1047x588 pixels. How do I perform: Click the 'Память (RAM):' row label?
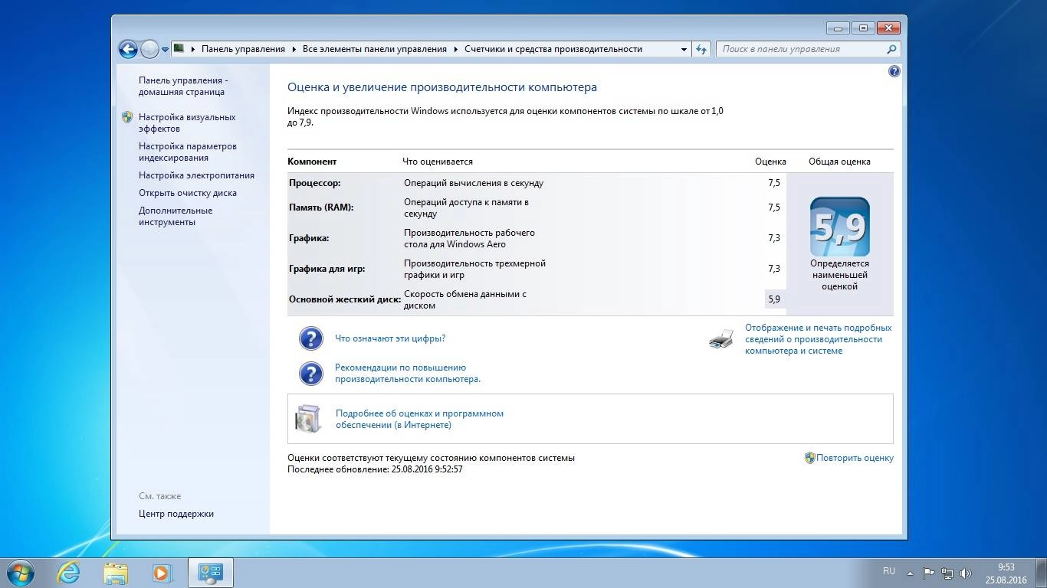pyautogui.click(x=321, y=207)
